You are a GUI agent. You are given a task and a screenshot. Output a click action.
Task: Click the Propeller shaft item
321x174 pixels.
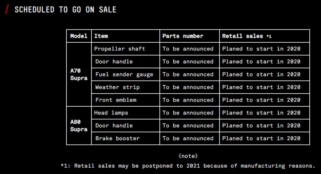pyautogui.click(x=120, y=49)
